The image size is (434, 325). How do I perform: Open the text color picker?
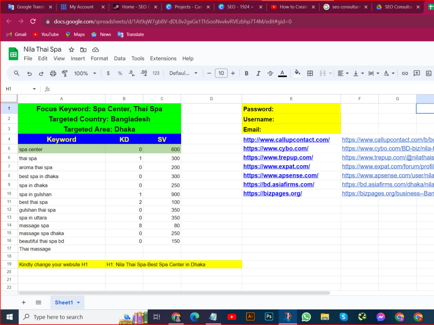283,73
